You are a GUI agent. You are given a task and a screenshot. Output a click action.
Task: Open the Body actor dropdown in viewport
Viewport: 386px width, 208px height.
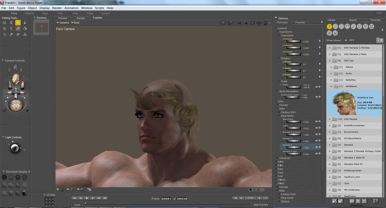point(75,23)
